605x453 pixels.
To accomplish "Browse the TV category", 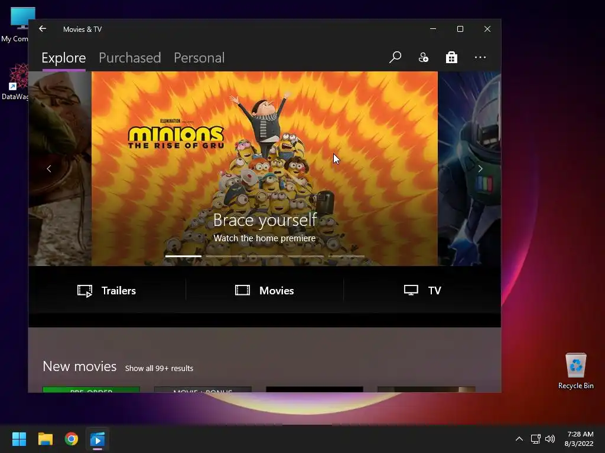I will 422,290.
